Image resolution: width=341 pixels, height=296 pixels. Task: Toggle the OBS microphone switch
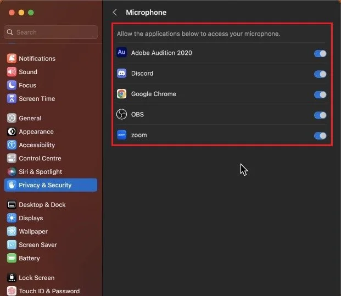click(x=320, y=115)
